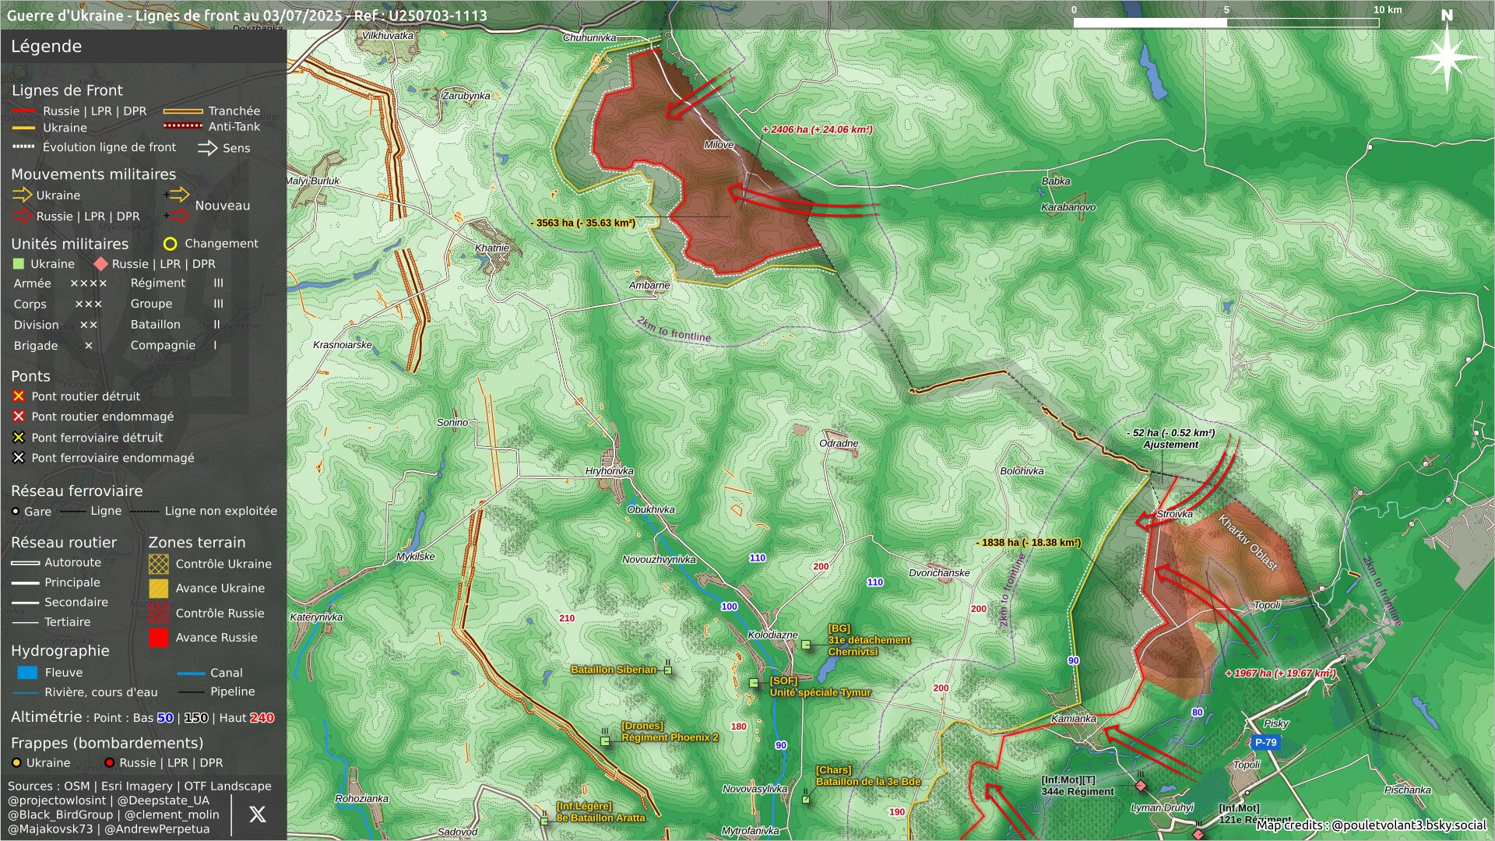
Task: Click the Dvorichanske village label
Action: [939, 573]
